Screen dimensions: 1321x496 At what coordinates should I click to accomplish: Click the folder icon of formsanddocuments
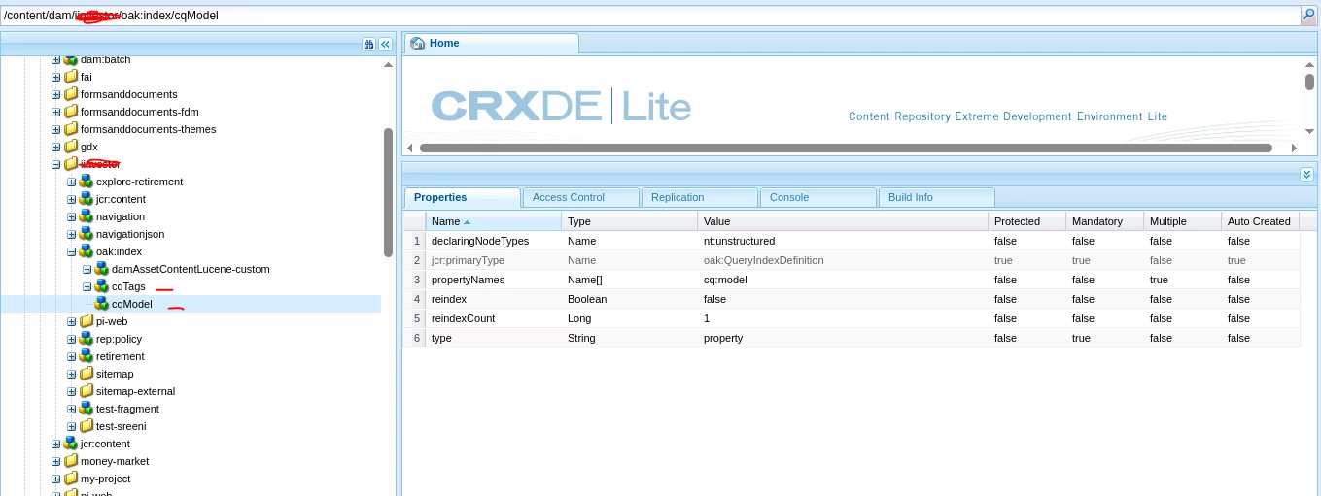[x=71, y=94]
